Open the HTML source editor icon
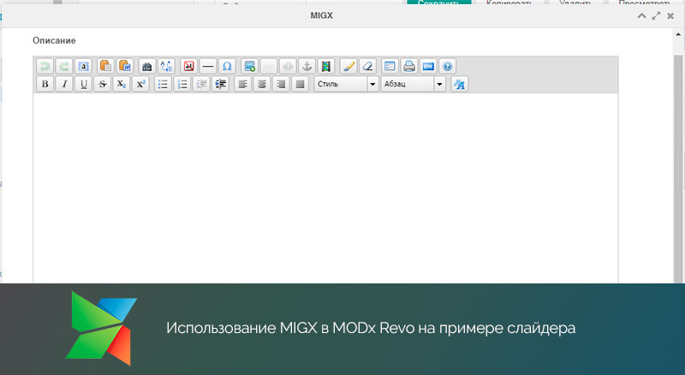The height and width of the screenshot is (375, 685). [x=428, y=66]
